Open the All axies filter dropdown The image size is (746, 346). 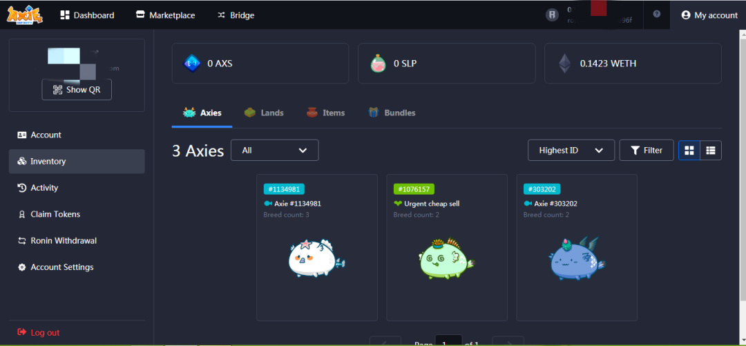point(274,150)
